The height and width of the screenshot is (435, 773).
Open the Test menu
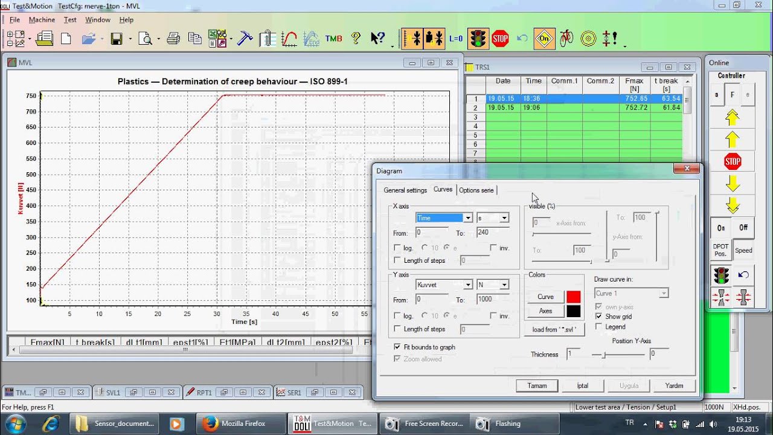(70, 19)
